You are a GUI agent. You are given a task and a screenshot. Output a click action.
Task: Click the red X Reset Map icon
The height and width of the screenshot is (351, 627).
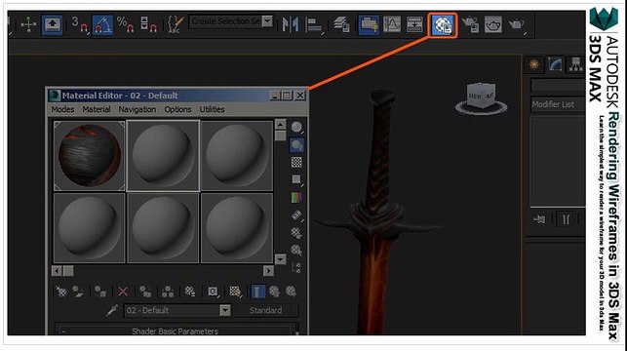[123, 292]
